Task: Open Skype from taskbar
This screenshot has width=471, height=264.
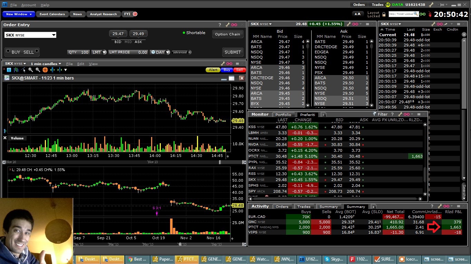Action: point(335,259)
